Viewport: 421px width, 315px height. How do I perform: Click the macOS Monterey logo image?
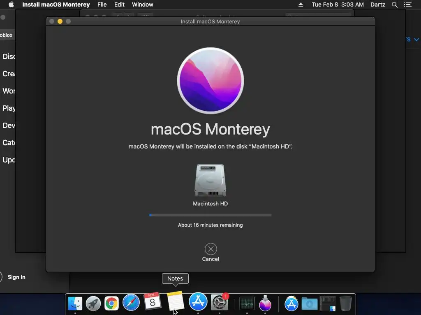coord(210,81)
